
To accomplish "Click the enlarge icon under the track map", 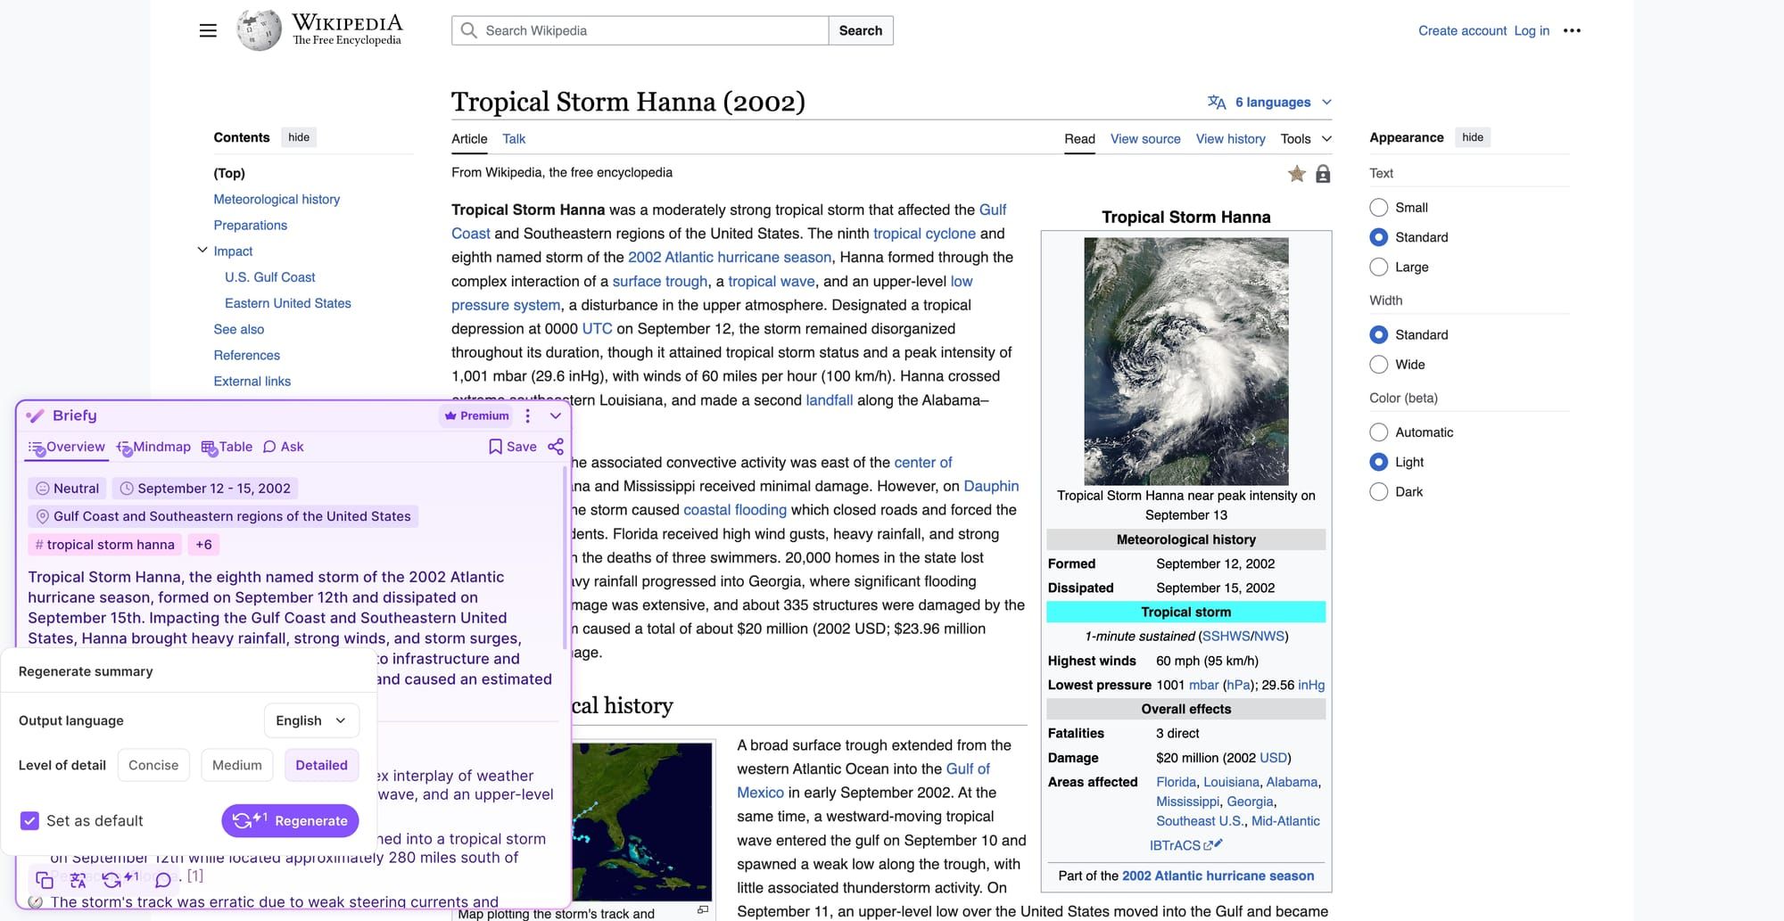I will point(703,909).
